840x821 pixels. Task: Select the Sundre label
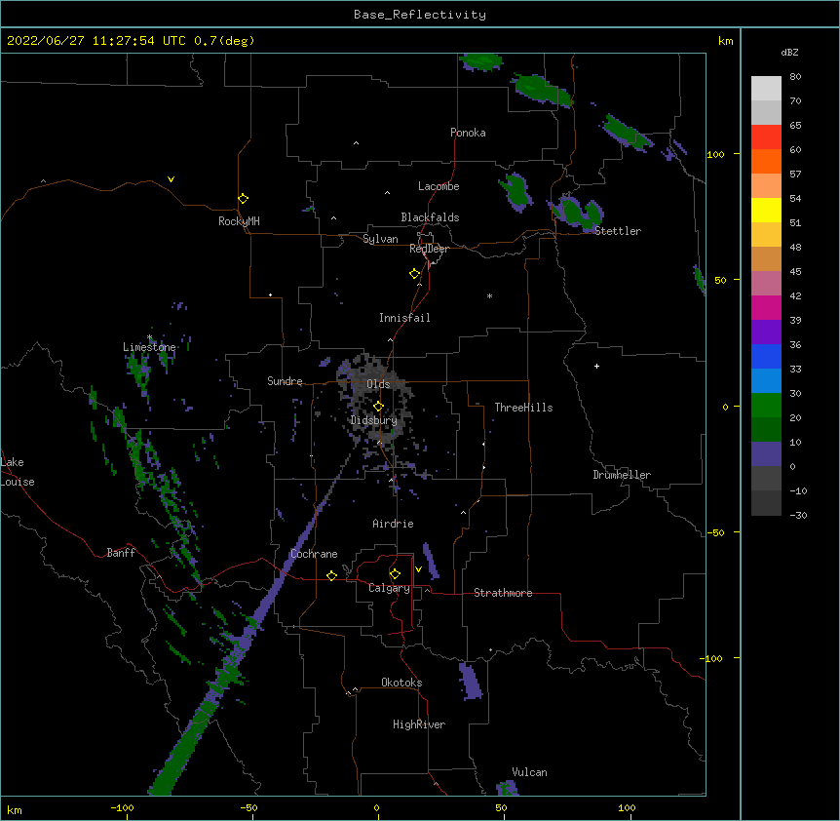point(285,381)
